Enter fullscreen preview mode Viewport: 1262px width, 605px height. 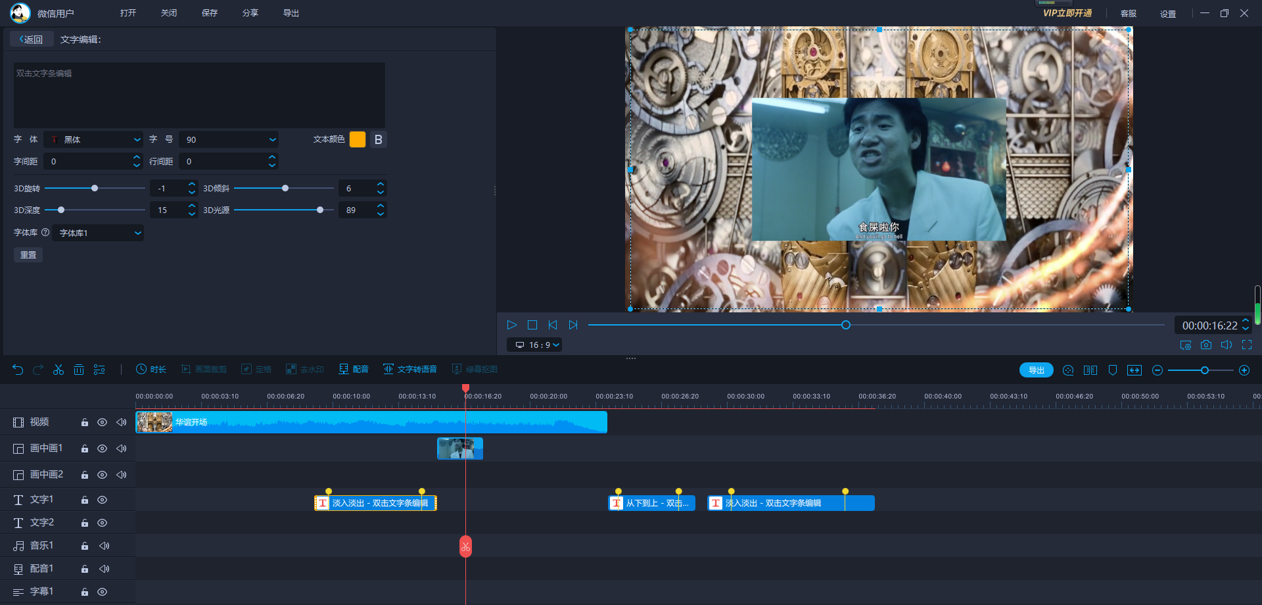1246,345
